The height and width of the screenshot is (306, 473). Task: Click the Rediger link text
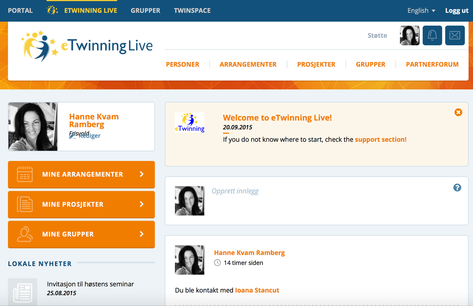pyautogui.click(x=89, y=136)
